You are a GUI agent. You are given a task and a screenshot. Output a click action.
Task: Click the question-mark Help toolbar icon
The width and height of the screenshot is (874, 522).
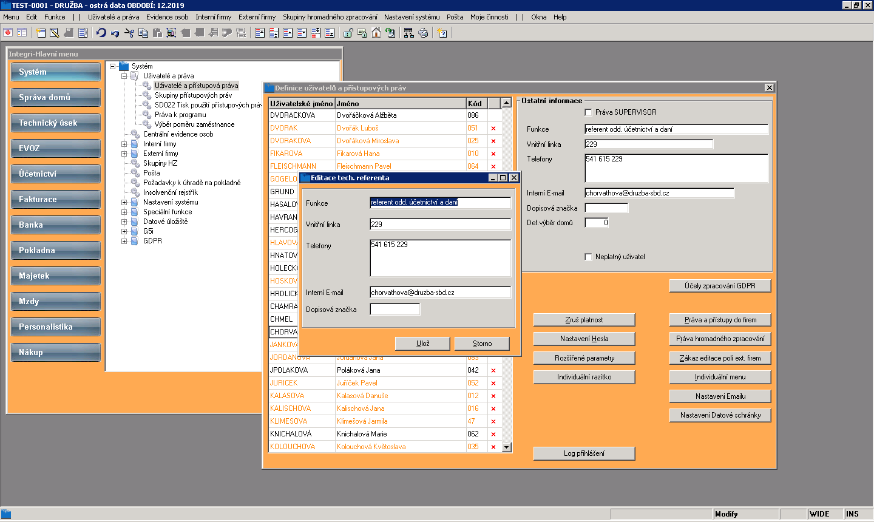pos(442,33)
